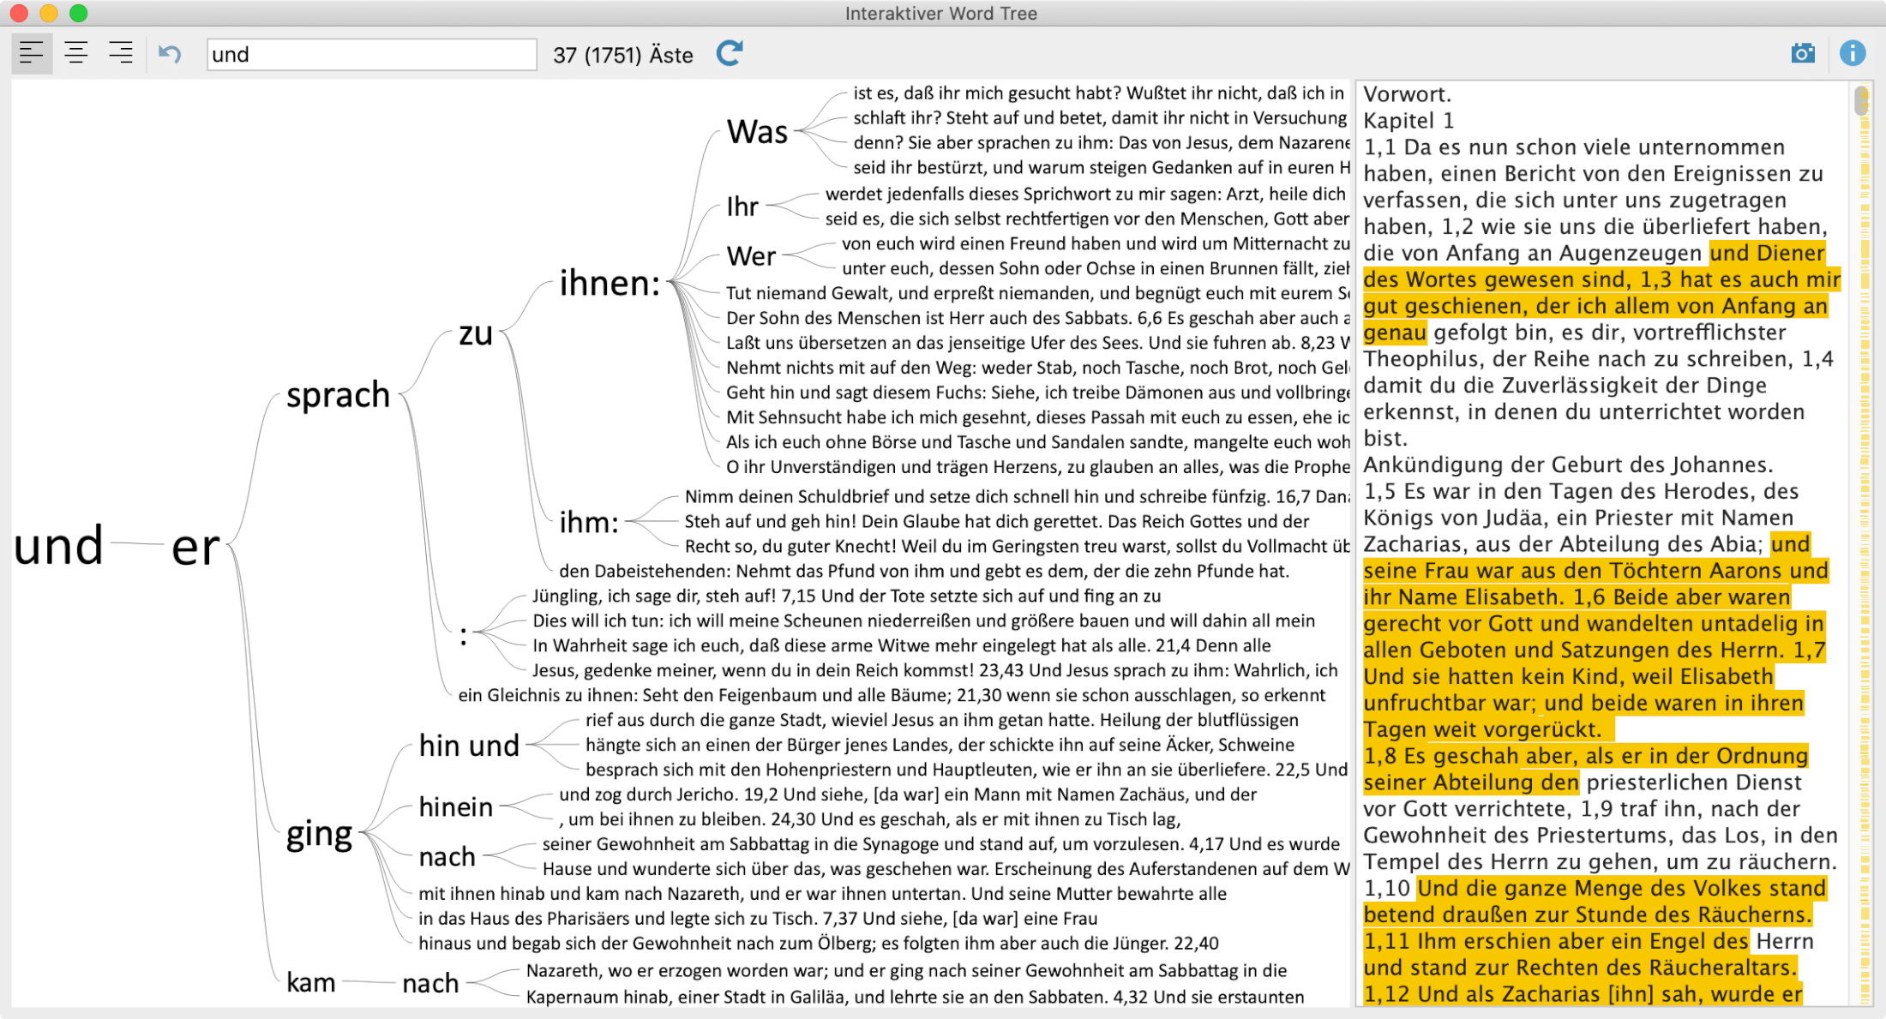Click leaf 'In Wahrheit sage ich euch'
The image size is (1886, 1019).
pyautogui.click(x=901, y=645)
